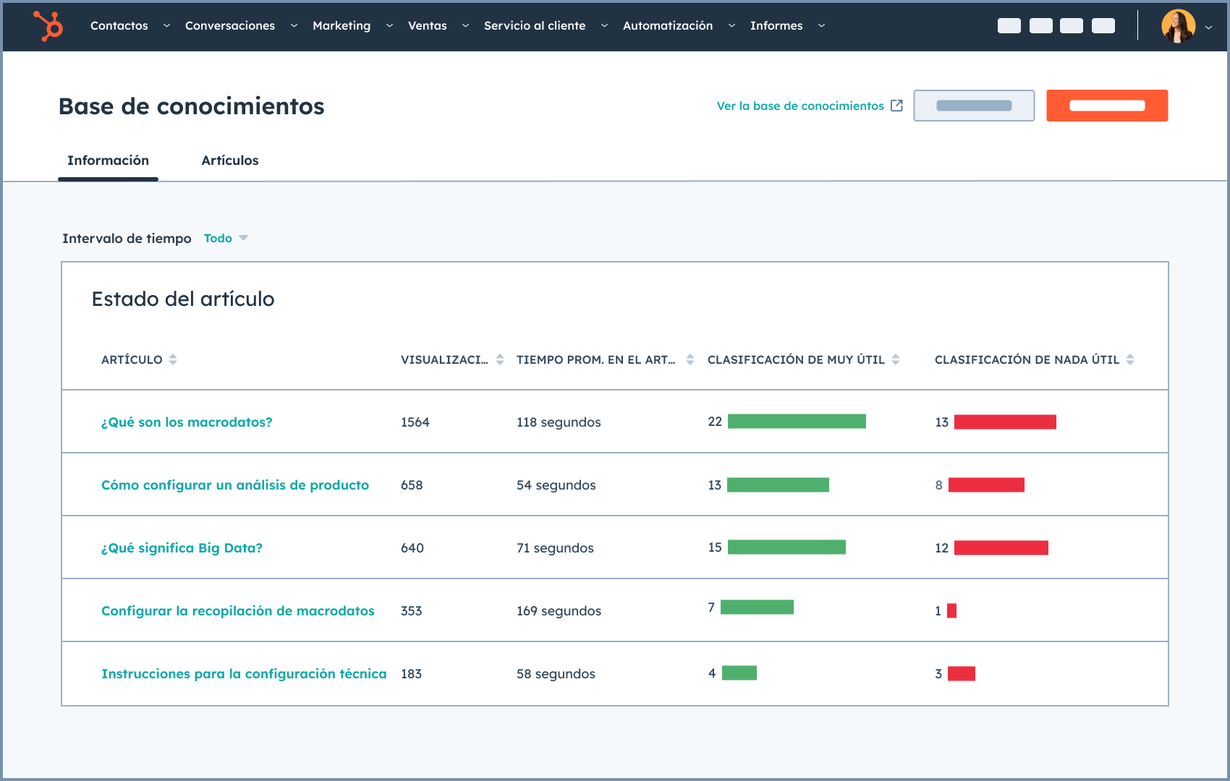Image resolution: width=1230 pixels, height=781 pixels.
Task: Click the 71 segundos value
Action: pos(555,548)
